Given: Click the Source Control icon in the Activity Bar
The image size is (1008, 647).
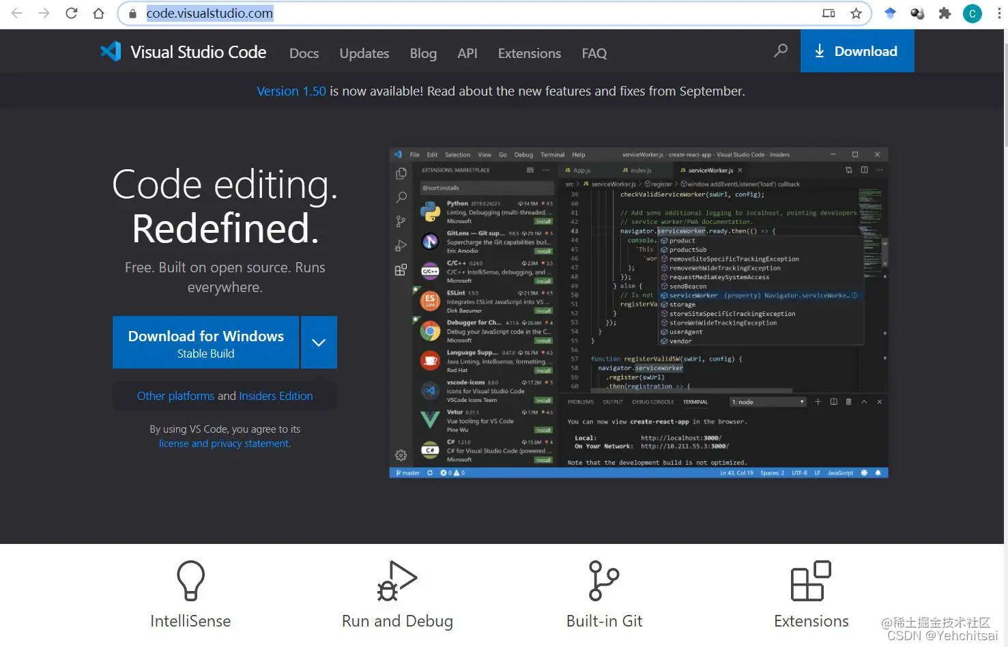Looking at the screenshot, I should point(401,221).
